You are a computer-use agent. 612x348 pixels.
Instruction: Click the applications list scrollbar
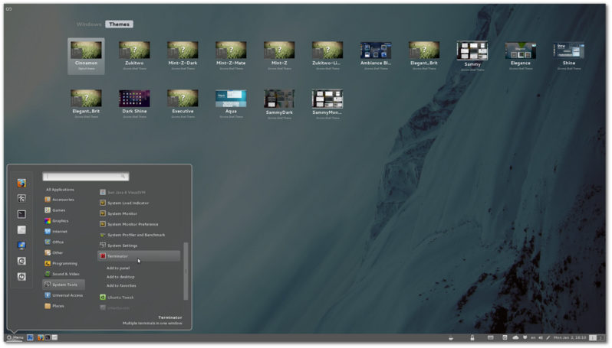click(x=185, y=271)
